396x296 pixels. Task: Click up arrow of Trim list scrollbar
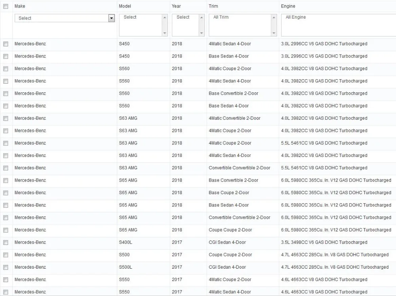[274, 17]
